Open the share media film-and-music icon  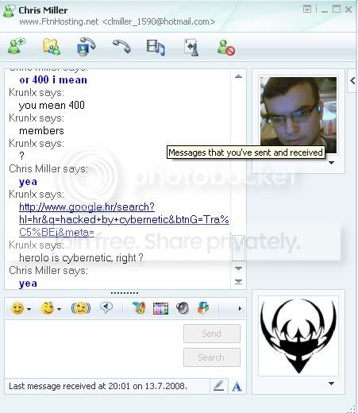tap(156, 48)
